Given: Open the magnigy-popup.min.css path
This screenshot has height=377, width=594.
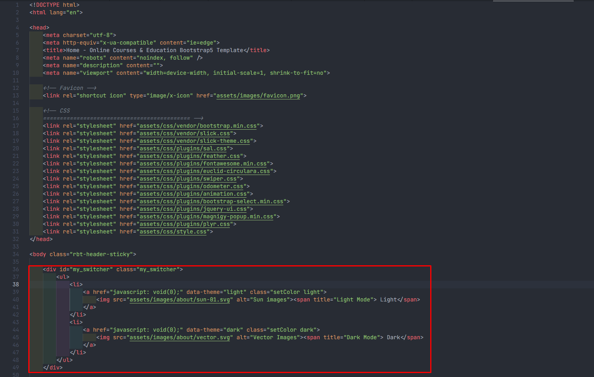Looking at the screenshot, I should pyautogui.click(x=206, y=217).
